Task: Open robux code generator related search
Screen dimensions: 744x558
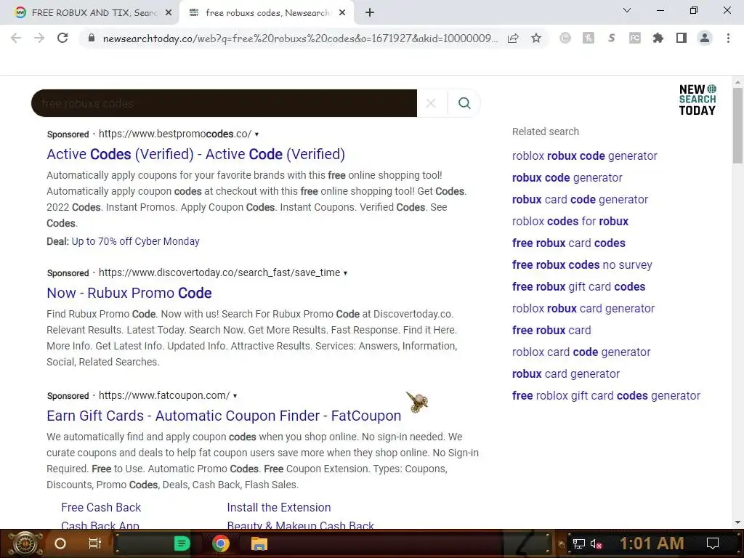Action: 567,177
